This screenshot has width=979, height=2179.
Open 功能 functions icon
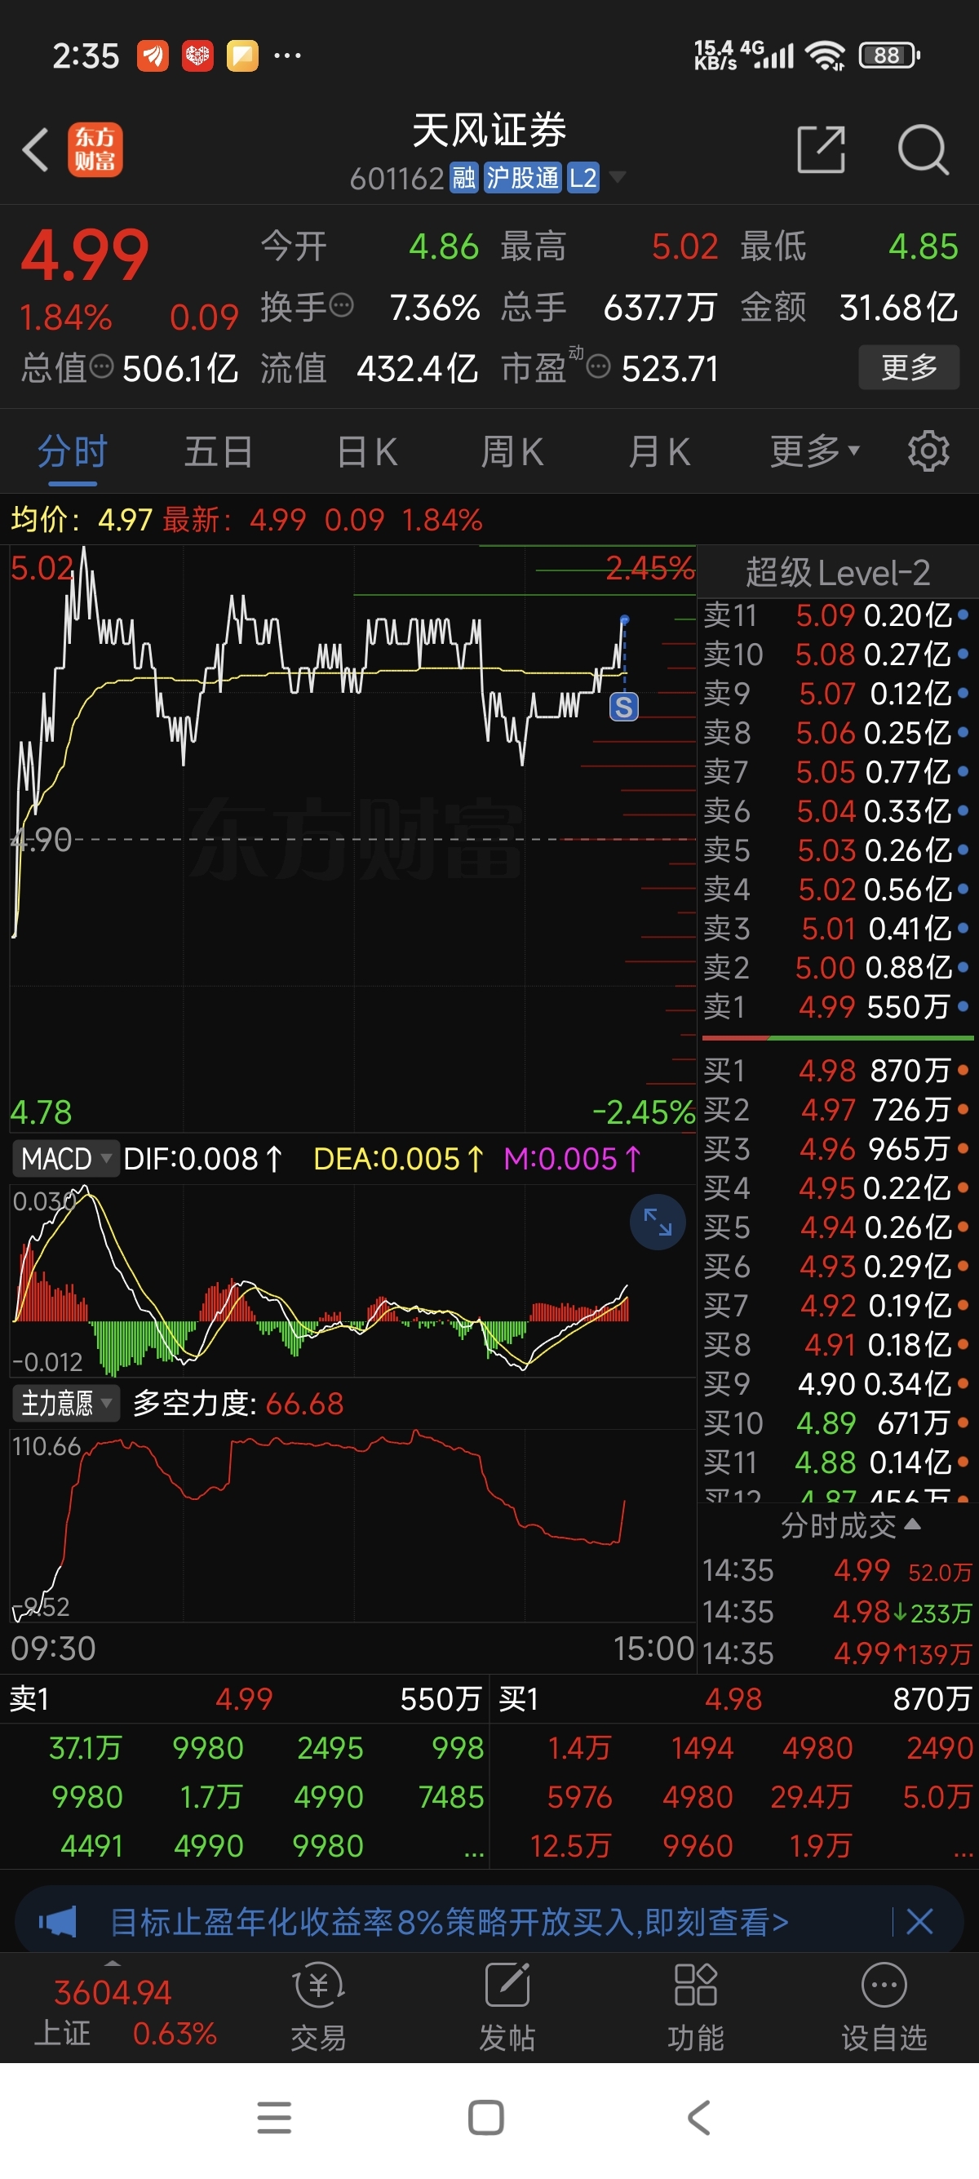696,2007
